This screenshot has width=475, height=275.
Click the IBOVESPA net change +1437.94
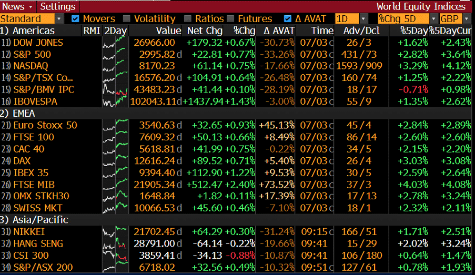pos(203,101)
